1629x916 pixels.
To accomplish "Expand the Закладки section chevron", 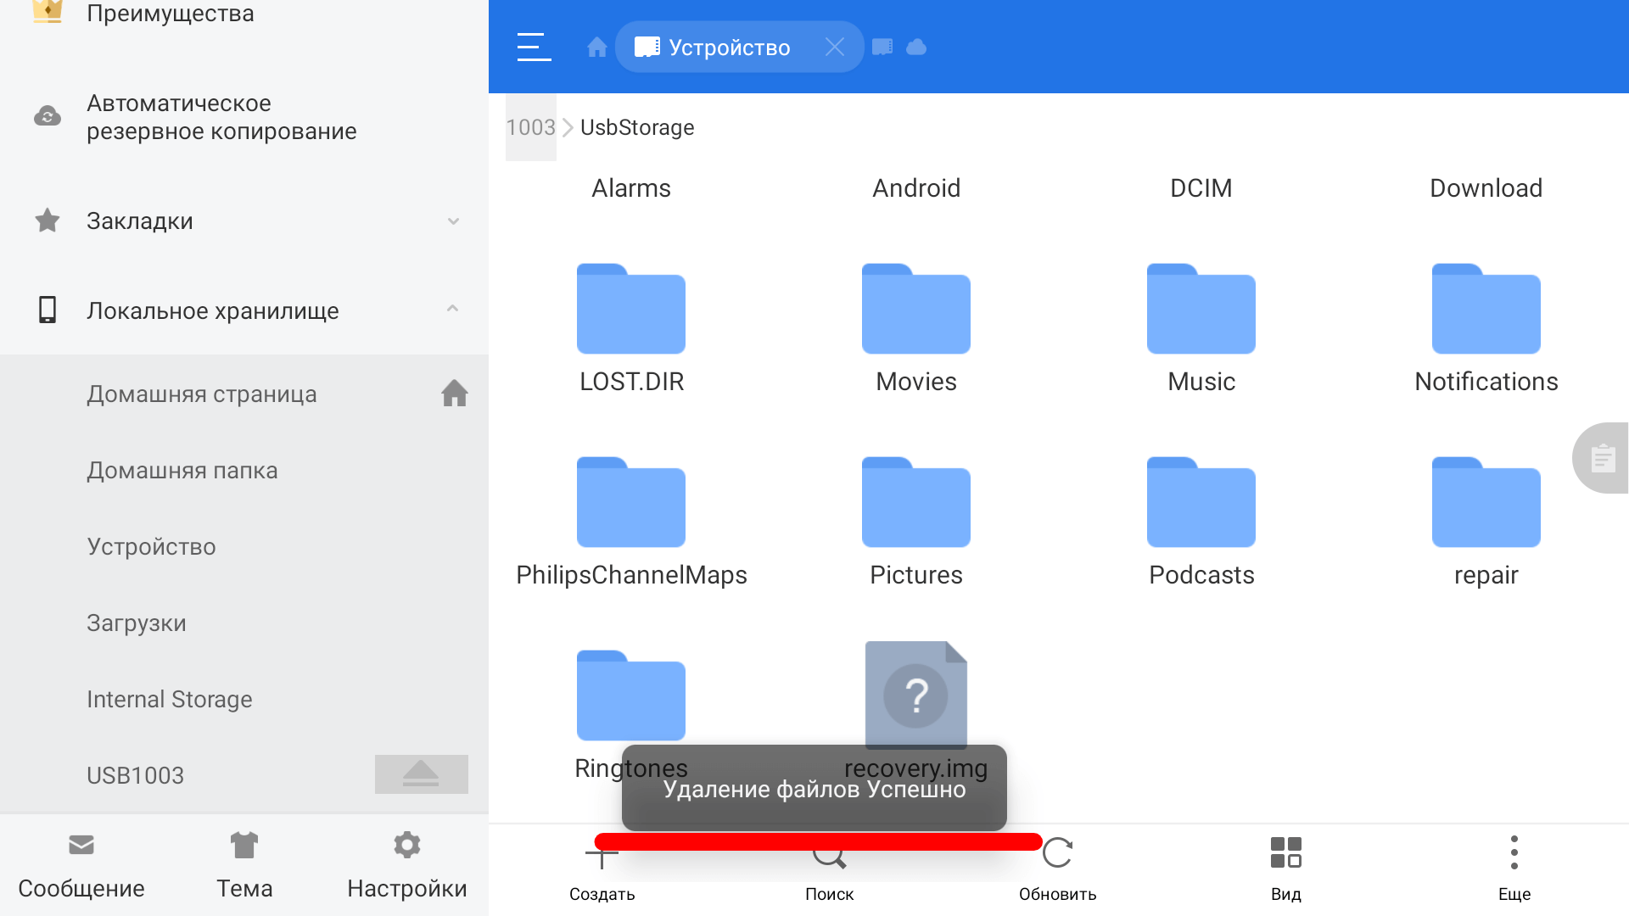I will 453,221.
